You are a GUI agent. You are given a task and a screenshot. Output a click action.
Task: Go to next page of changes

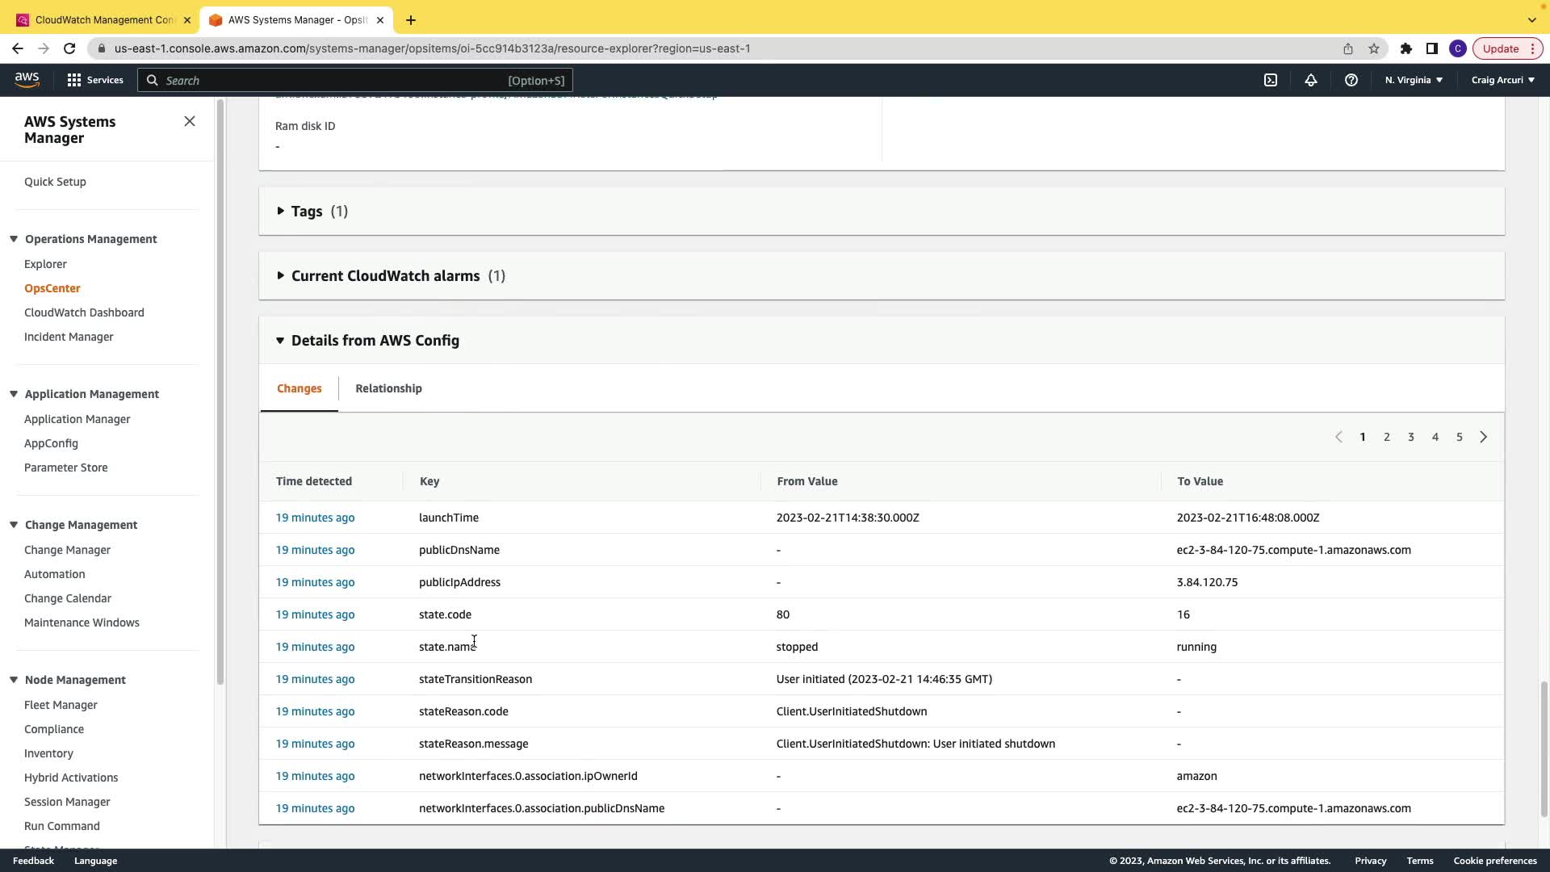click(1483, 437)
